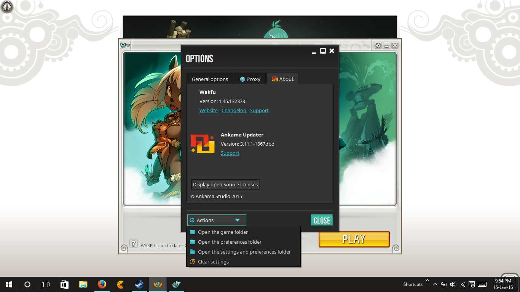Open the Wakfu Support link

tap(259, 110)
